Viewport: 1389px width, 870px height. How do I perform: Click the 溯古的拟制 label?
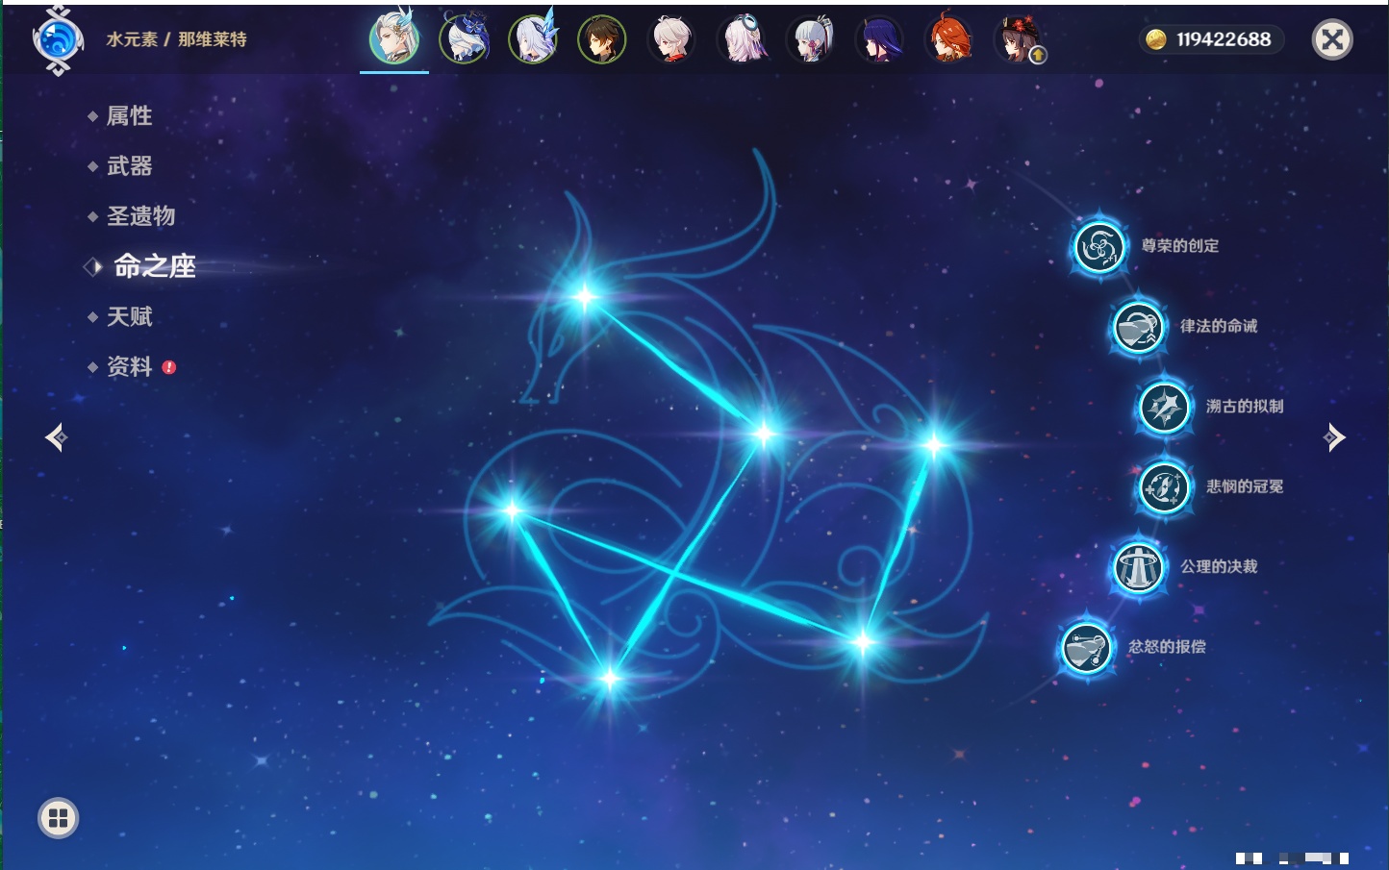1245,407
